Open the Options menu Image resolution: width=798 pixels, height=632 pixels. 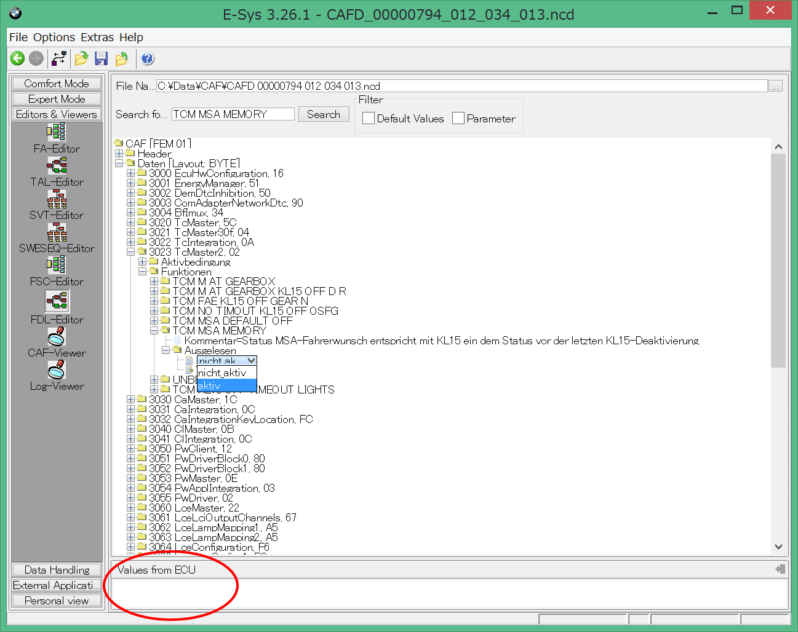pos(54,38)
